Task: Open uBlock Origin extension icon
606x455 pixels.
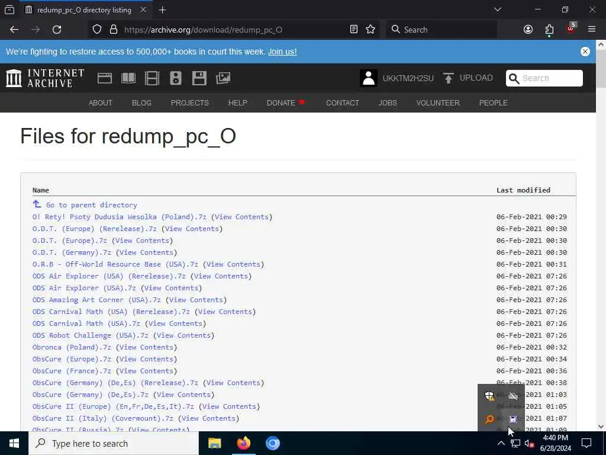Action: click(570, 28)
